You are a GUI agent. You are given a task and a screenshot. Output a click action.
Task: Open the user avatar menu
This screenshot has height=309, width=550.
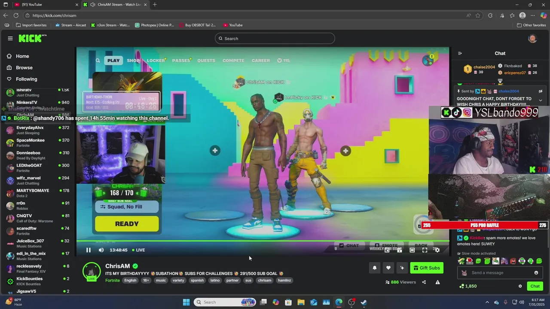532,38
